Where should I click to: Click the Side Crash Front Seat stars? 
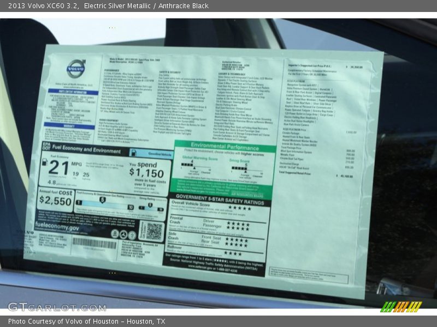point(237,239)
